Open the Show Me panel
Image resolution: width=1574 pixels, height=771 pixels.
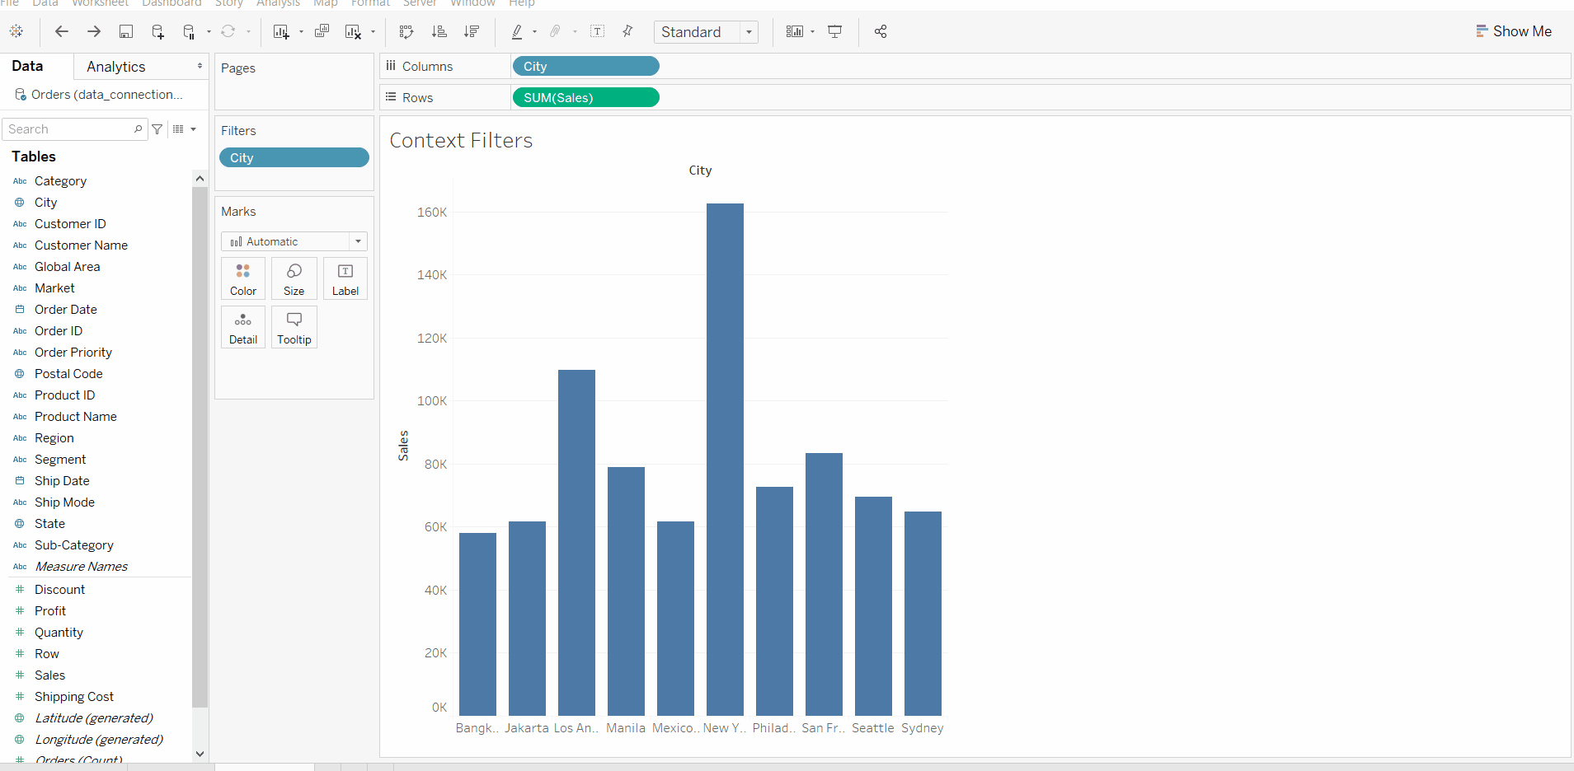tap(1515, 31)
